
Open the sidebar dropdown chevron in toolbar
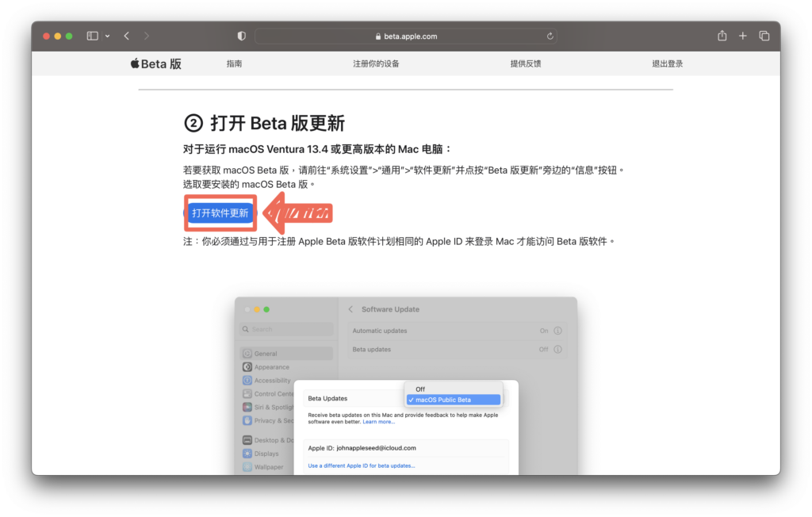click(x=107, y=36)
